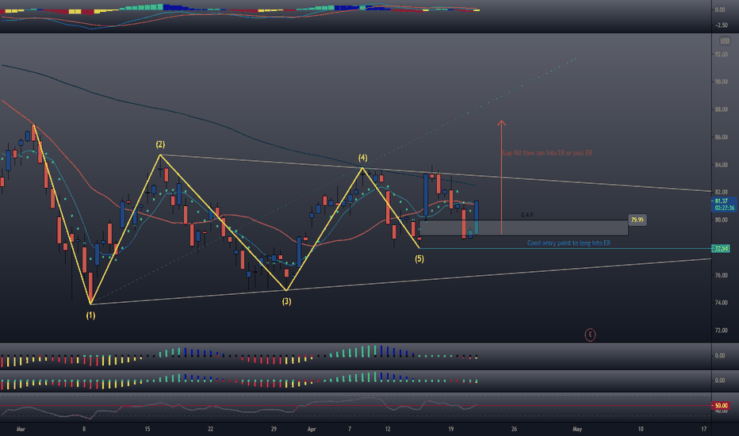739x436 pixels.
Task: Click the 81.37 current price label
Action: tap(721, 201)
